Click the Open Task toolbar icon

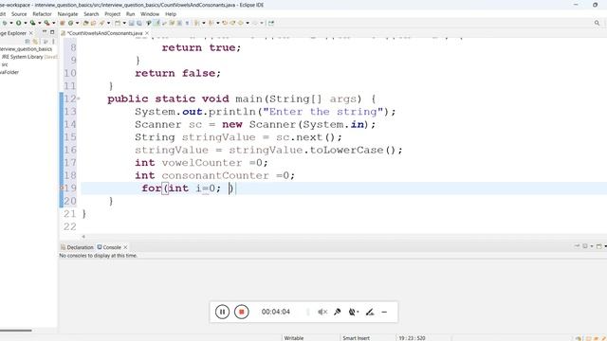point(93,23)
